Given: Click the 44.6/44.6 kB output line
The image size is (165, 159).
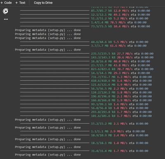Looking at the screenshot, I should (120, 42).
